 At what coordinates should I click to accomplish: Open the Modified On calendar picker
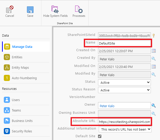pos(154,67)
